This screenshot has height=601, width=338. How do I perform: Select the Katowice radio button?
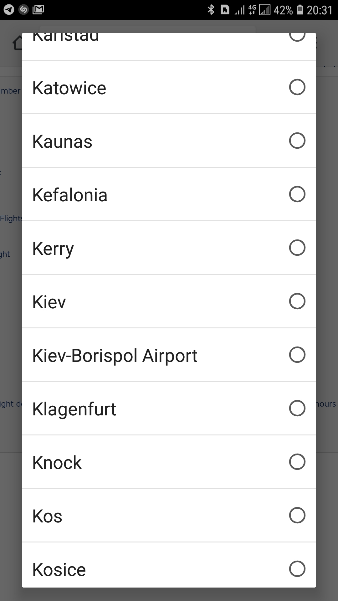297,87
